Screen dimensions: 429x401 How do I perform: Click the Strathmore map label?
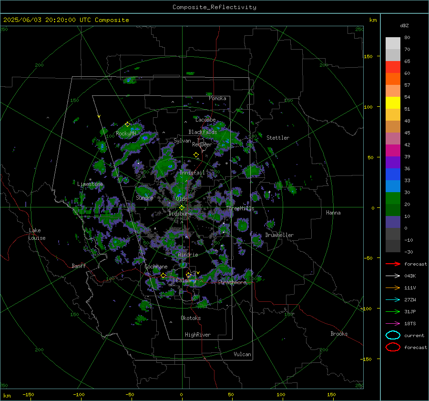(x=232, y=282)
